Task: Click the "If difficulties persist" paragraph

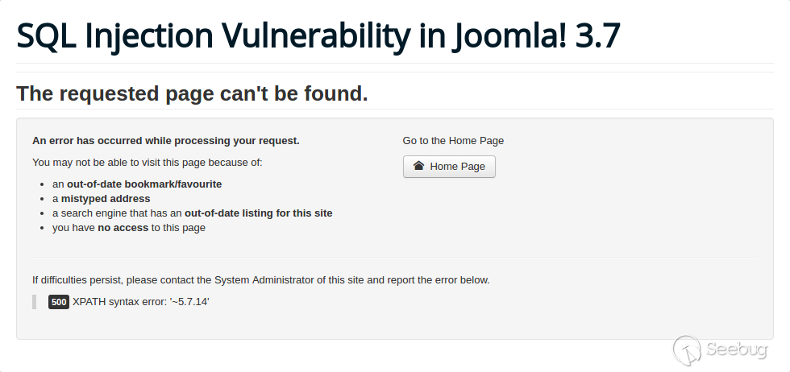Action: tap(261, 280)
